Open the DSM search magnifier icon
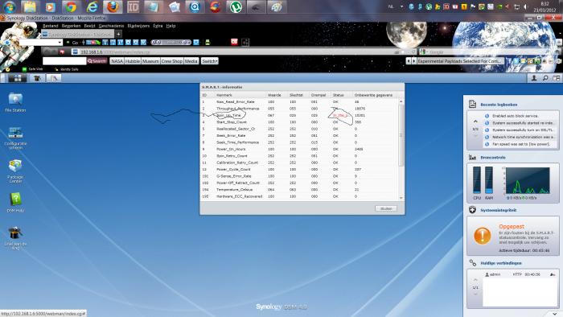Screen dimensions: 563x317 click(545, 78)
